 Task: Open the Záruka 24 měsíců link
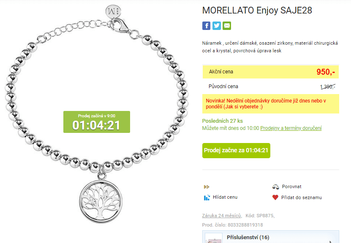(222, 216)
